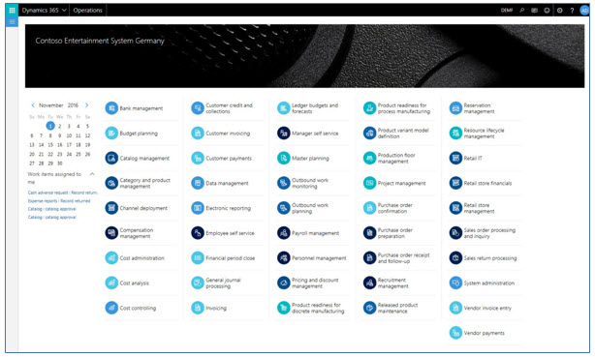Open the app launcher waffle icon
Screen dimensions: 595x357
click(12, 11)
